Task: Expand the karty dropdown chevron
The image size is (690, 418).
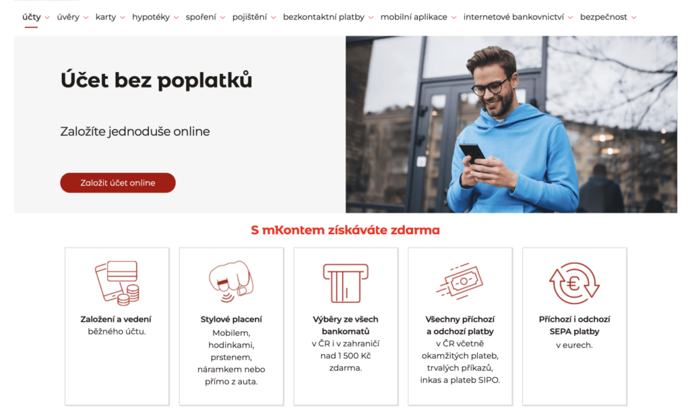Action: pyautogui.click(x=123, y=18)
